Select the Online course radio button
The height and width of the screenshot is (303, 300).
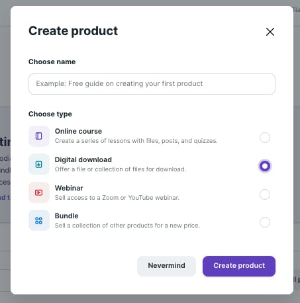pos(265,138)
